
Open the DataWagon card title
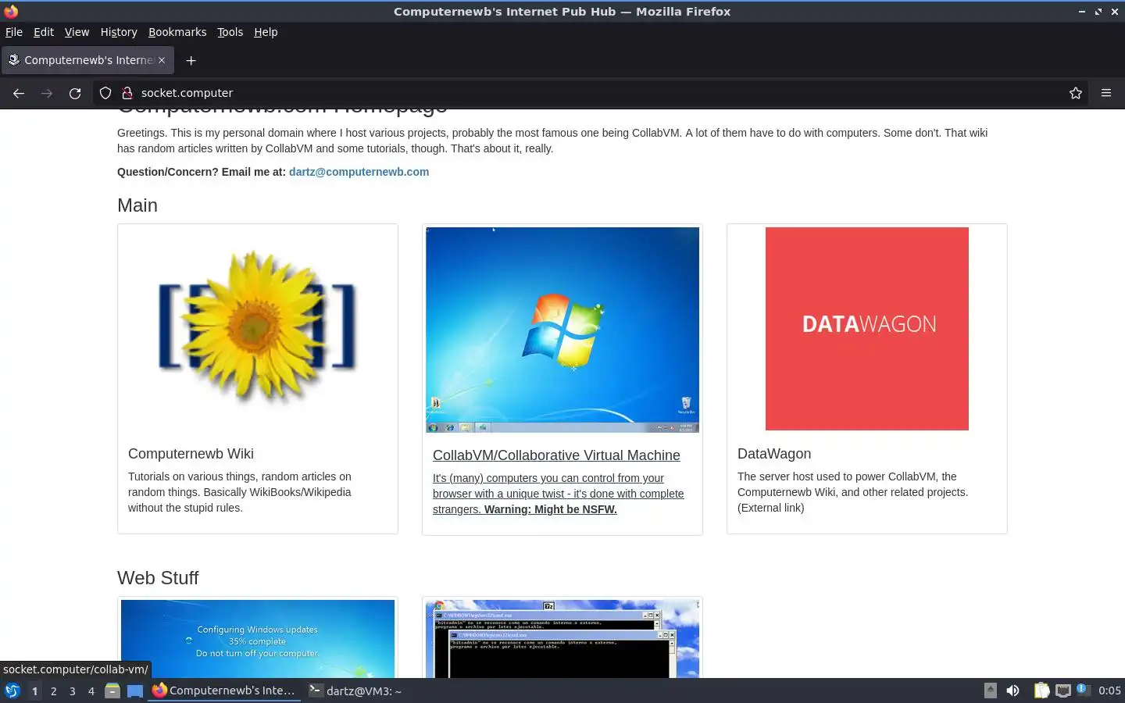774,454
